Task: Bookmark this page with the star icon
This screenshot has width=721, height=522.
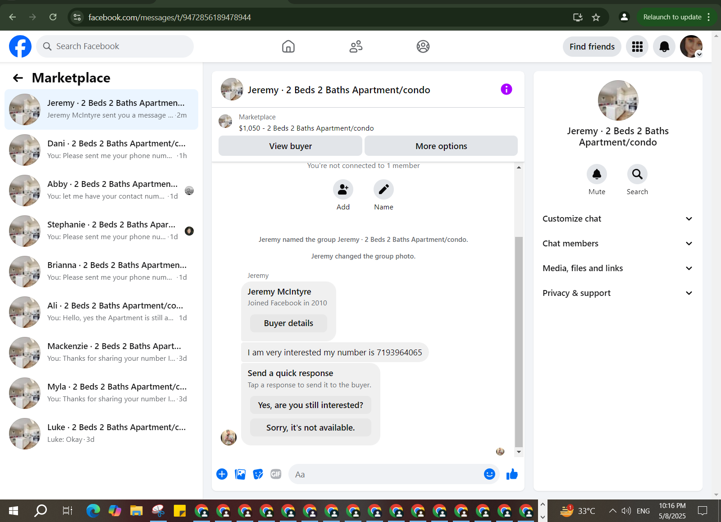Action: [596, 17]
